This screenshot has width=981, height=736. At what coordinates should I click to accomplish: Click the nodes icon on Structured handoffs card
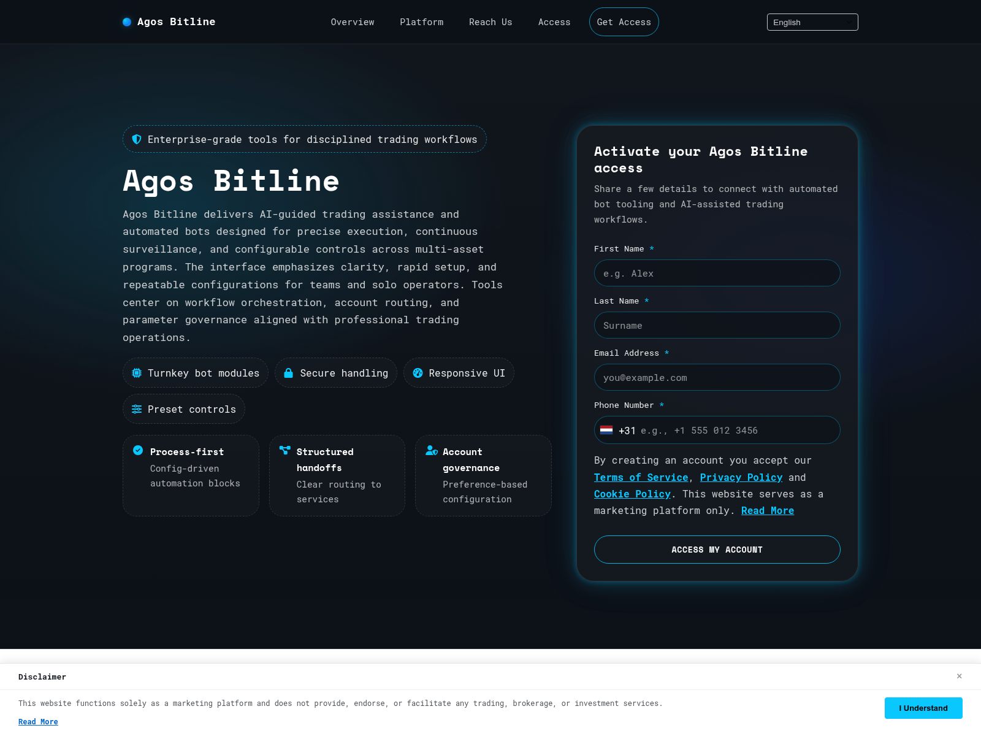tap(284, 450)
